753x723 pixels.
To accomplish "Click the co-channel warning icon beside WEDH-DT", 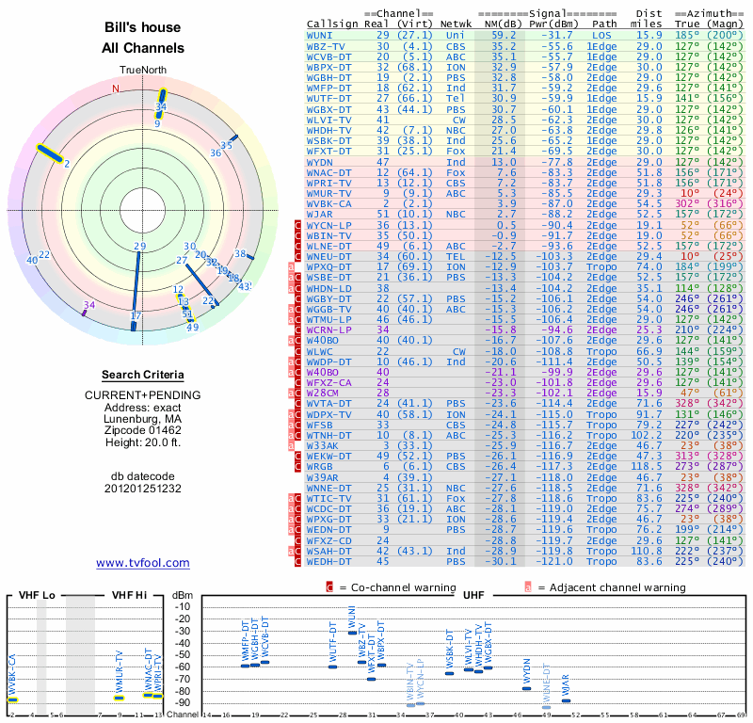I will (x=299, y=562).
